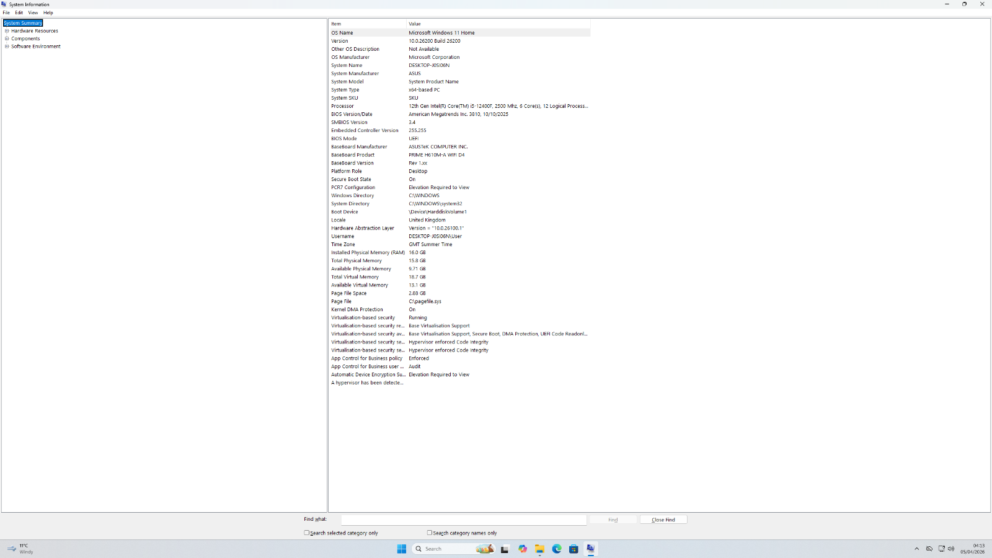
Task: Click the 'x64-based PC' value
Action: (x=424, y=89)
